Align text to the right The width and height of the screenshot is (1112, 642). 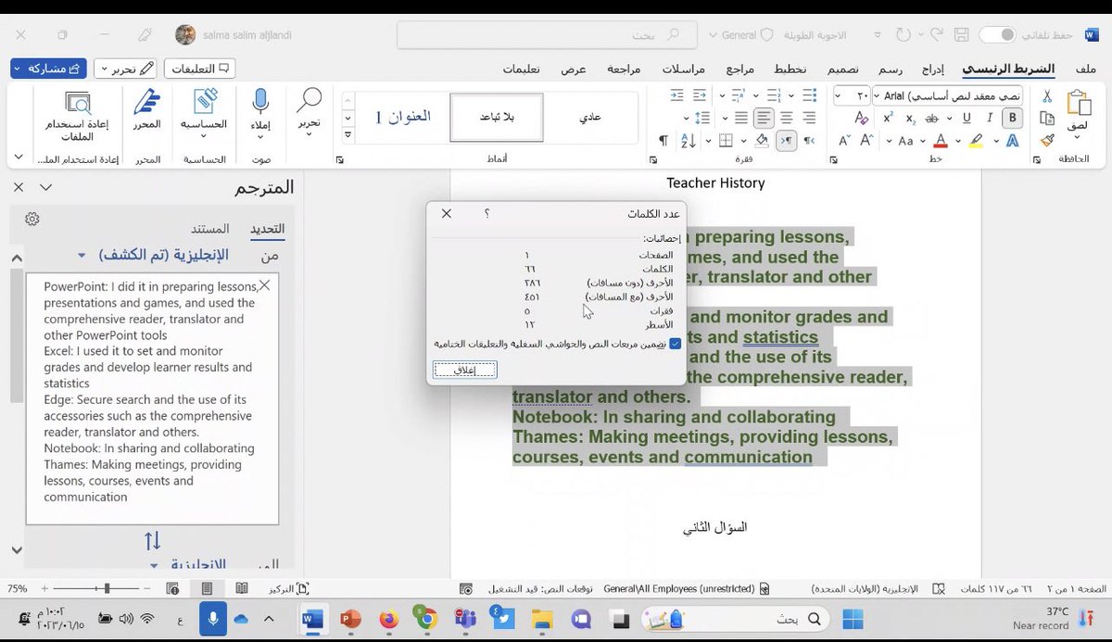pyautogui.click(x=809, y=118)
